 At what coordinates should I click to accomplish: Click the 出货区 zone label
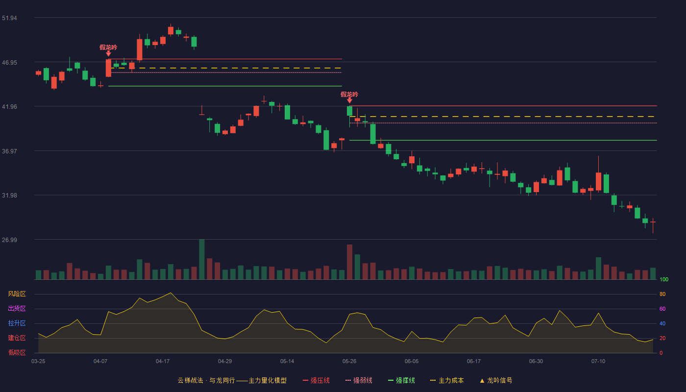click(x=17, y=309)
